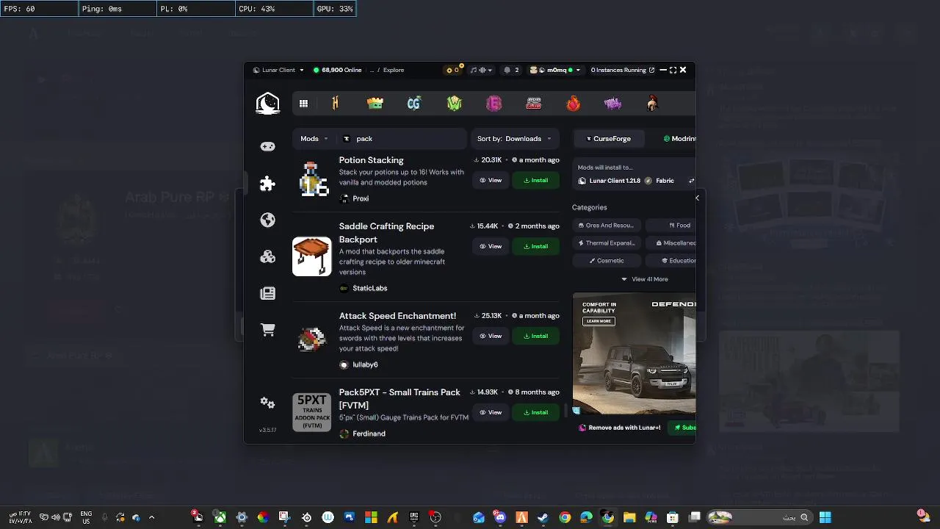This screenshot has height=529, width=940.
Task: Go to Explore breadcrumb
Action: click(x=394, y=70)
